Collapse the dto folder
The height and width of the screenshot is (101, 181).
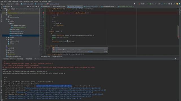point(8,23)
